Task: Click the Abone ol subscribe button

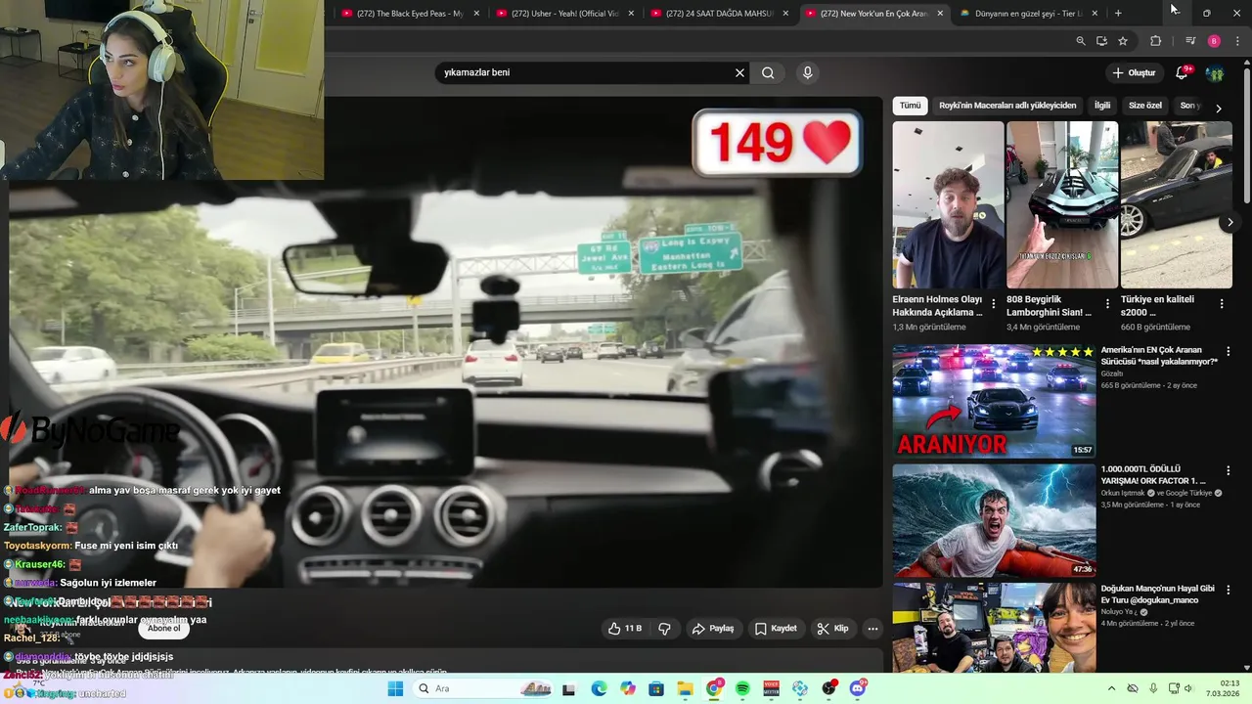Action: point(164,628)
